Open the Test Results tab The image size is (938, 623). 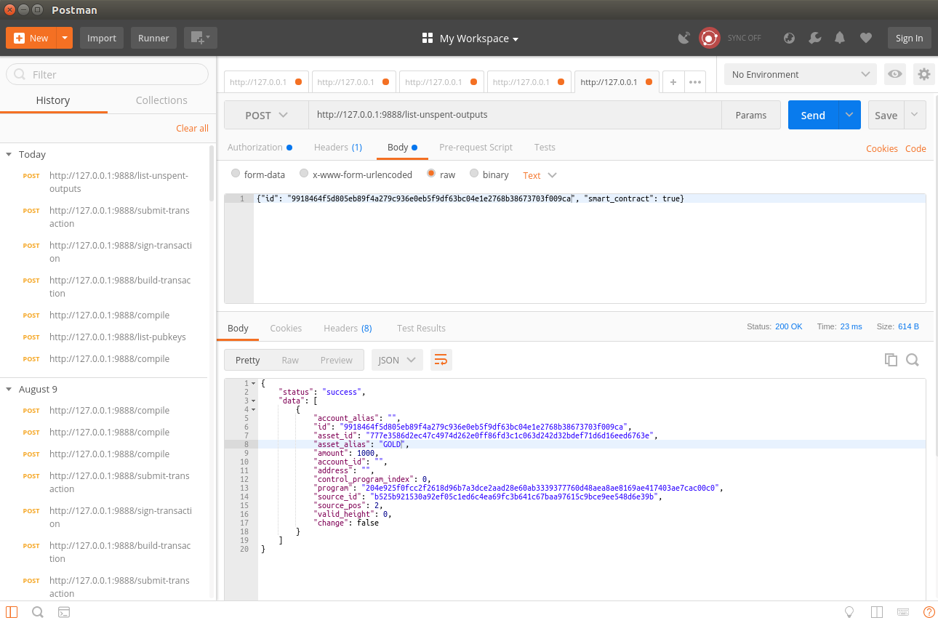(421, 328)
